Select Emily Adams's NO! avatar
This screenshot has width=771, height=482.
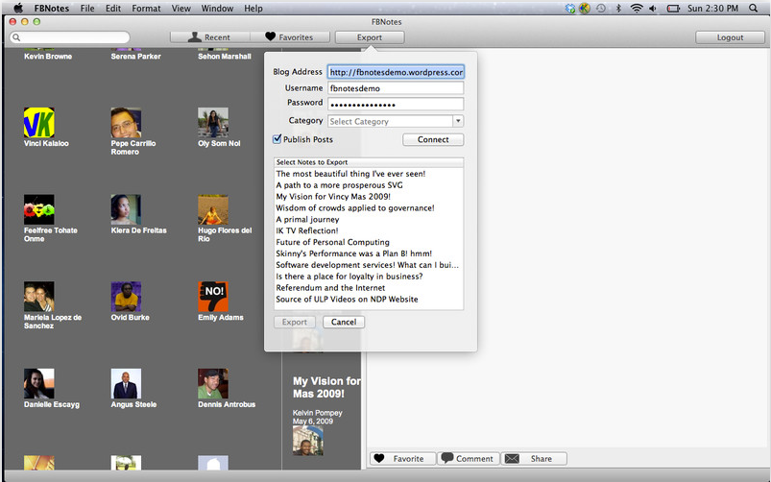pyautogui.click(x=213, y=297)
